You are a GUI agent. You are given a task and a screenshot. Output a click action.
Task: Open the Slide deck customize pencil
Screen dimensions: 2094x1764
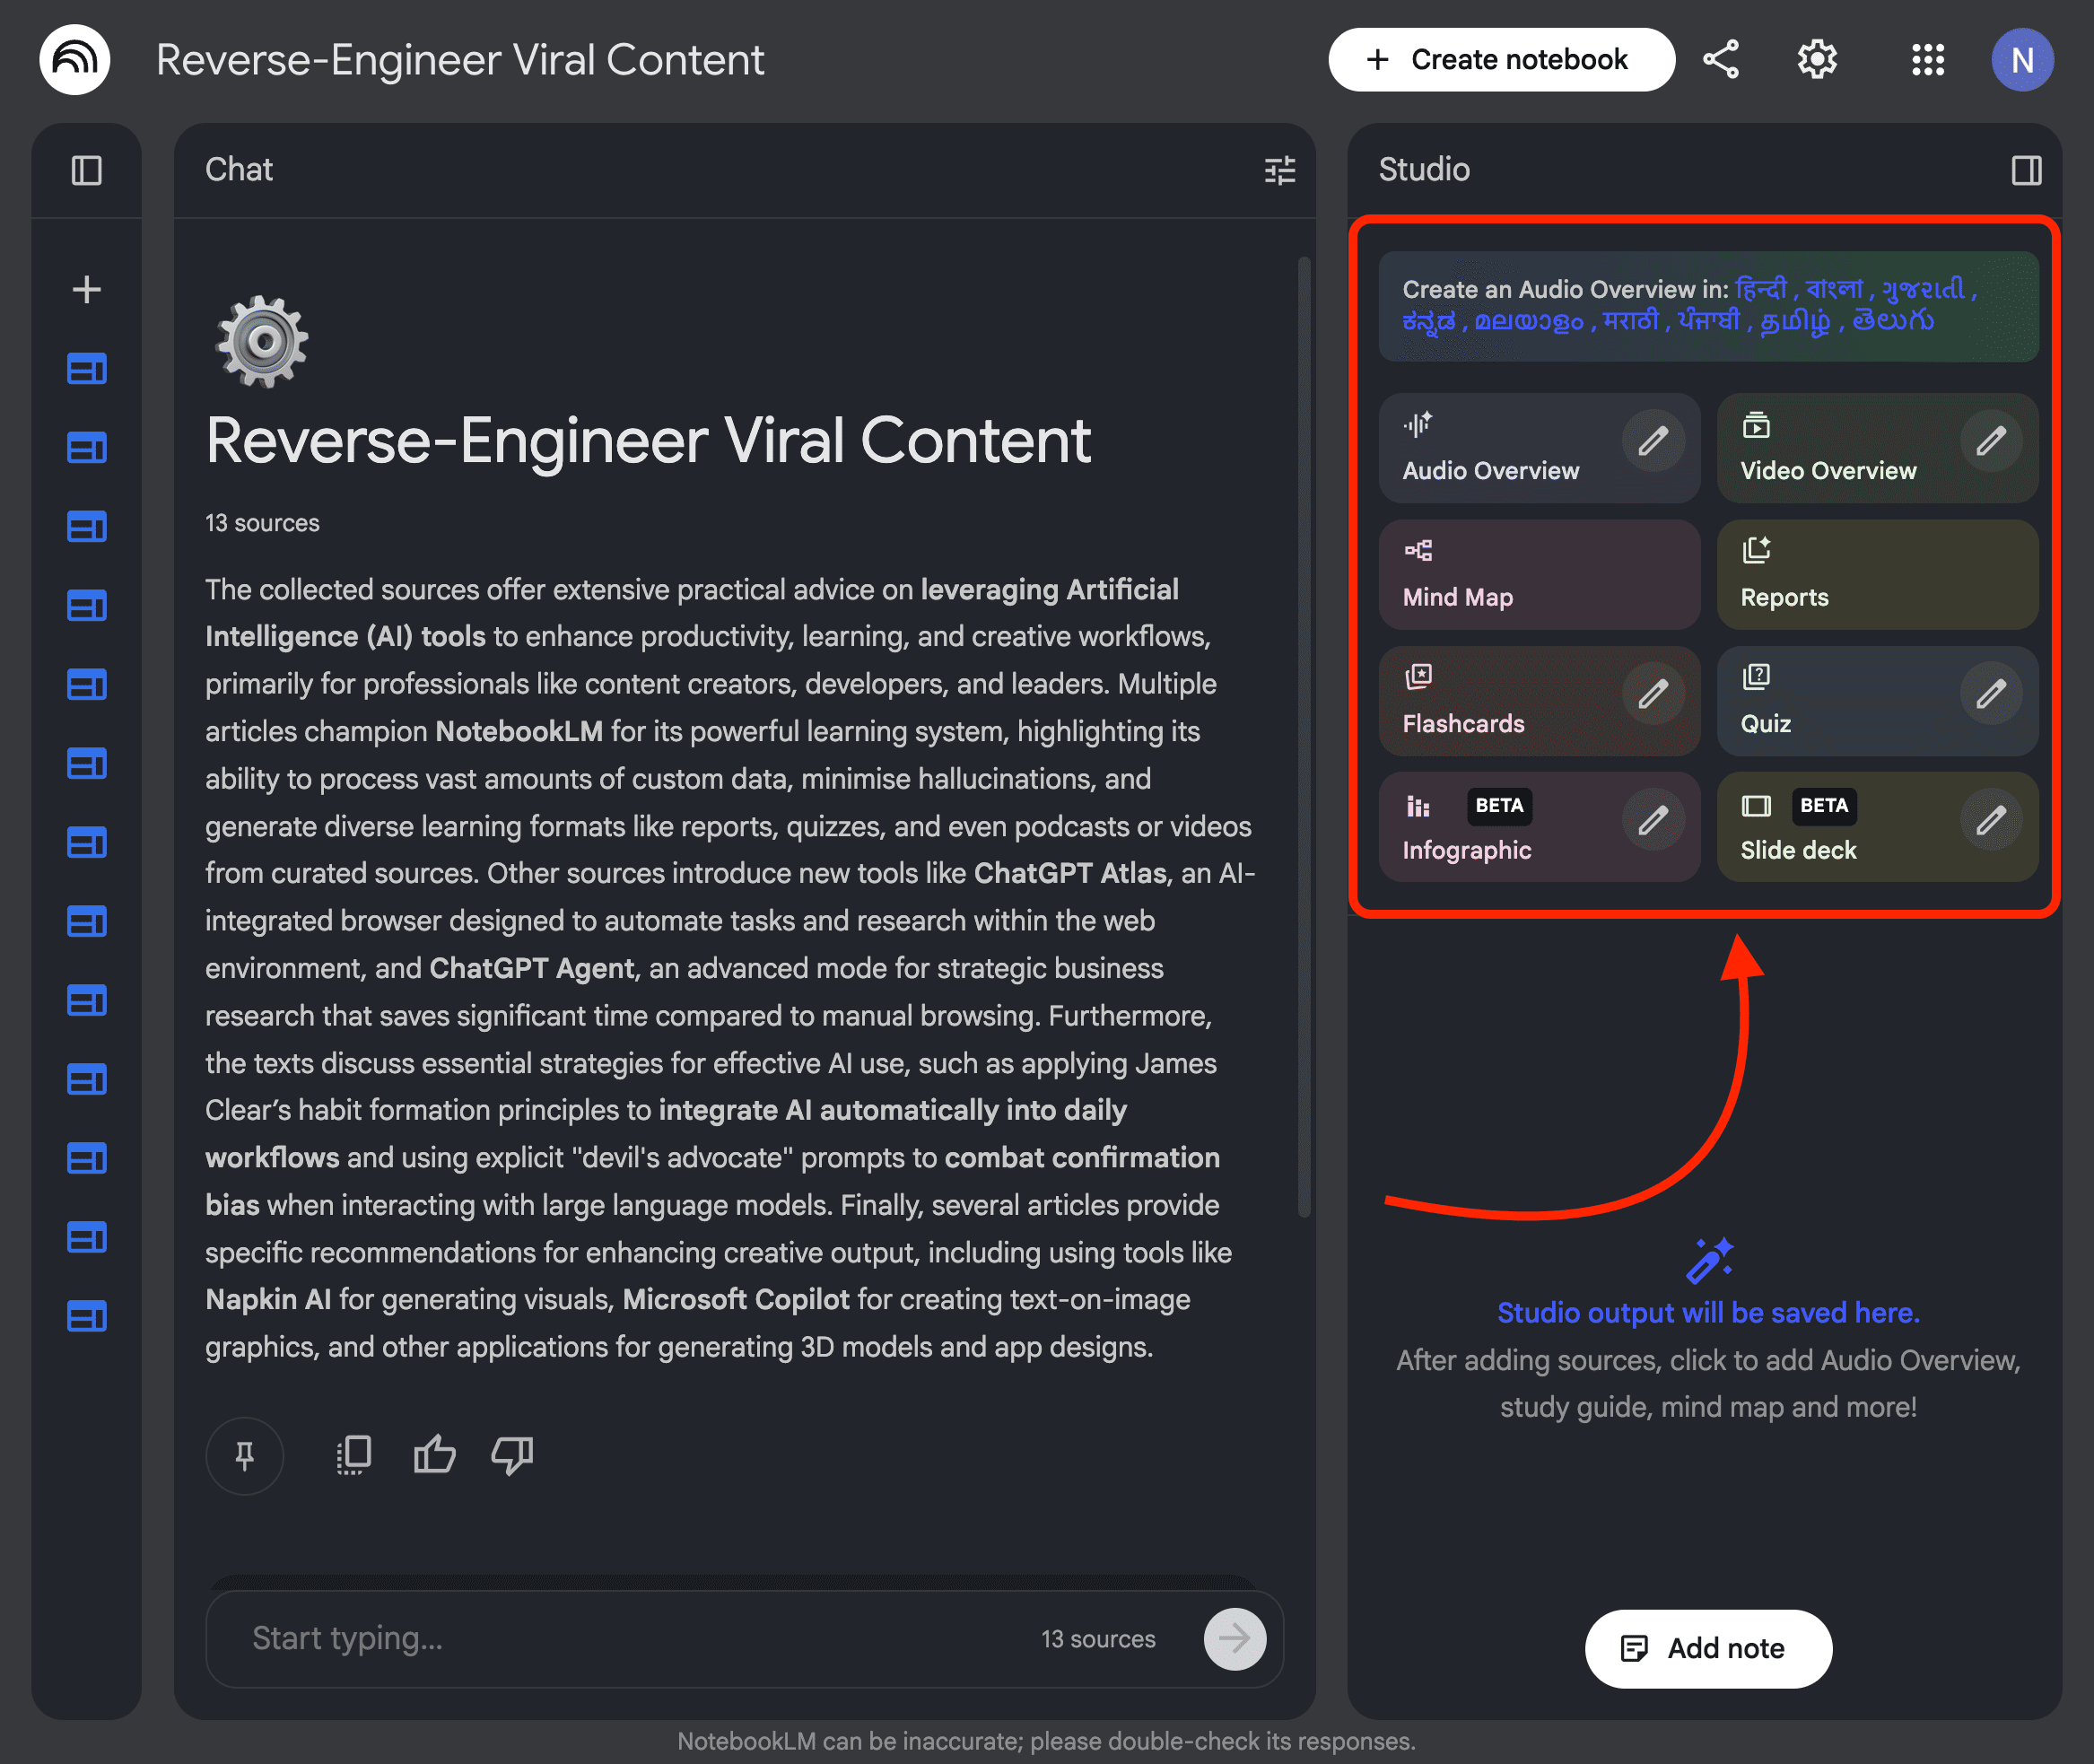click(1990, 821)
